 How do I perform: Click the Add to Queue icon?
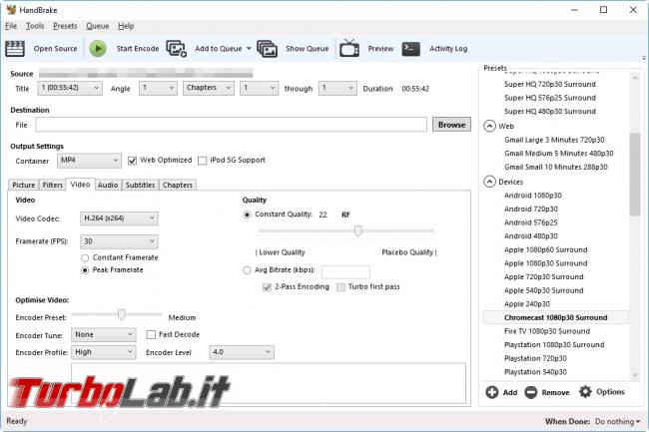[x=177, y=48]
